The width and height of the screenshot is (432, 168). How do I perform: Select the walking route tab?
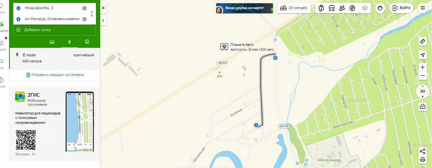coord(70,42)
